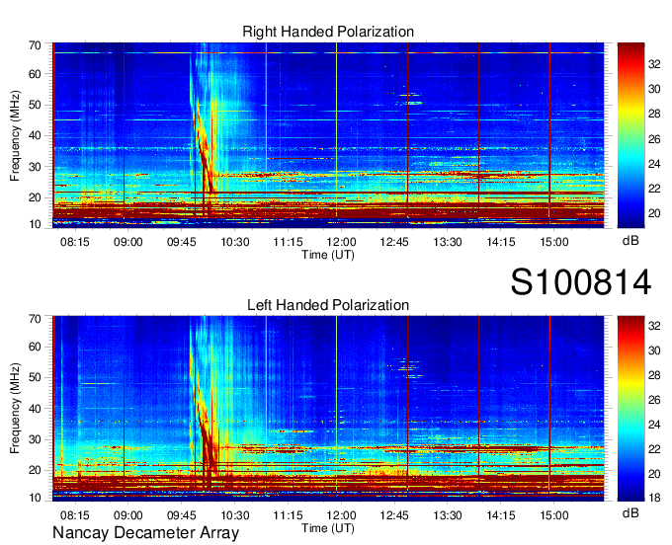Click the "14:15" tick of Right Handed plot
Viewport: 672px width, 545px height.
click(x=501, y=242)
